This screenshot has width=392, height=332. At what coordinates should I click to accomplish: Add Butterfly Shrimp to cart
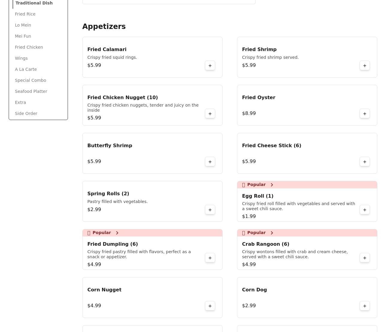point(210,162)
